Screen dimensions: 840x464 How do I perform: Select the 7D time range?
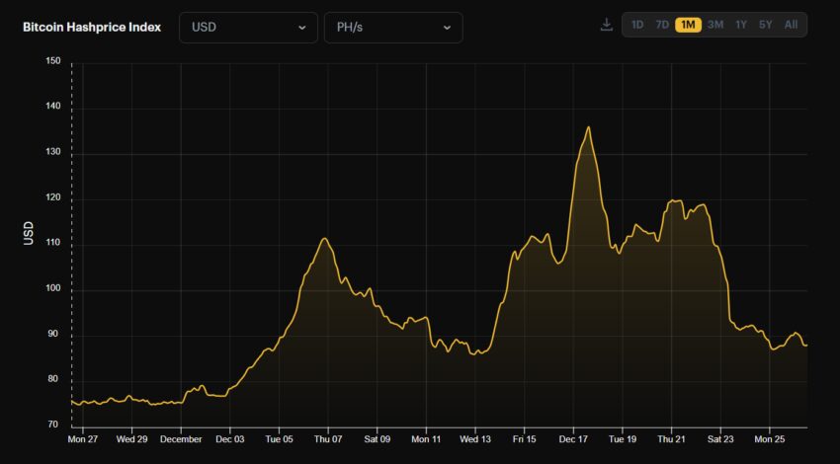(662, 25)
